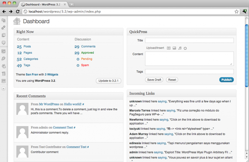Screen dimensions: 249x162
Task: Click the Save Draft button
Action: pyautogui.click(x=154, y=80)
